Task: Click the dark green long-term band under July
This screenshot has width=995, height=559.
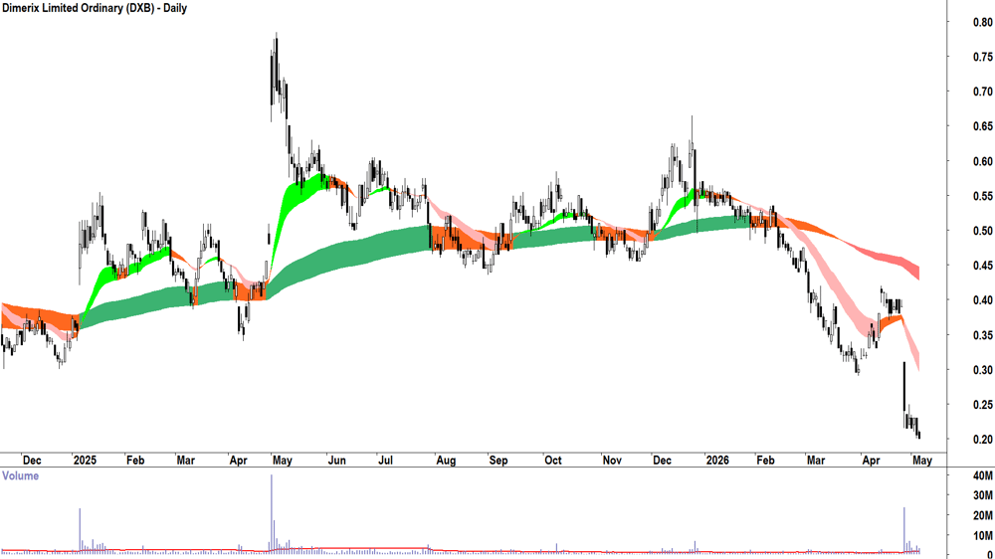Action: (x=385, y=241)
